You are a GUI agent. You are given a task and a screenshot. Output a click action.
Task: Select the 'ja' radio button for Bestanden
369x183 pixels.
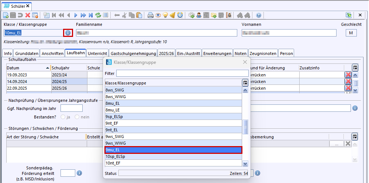[63, 117]
